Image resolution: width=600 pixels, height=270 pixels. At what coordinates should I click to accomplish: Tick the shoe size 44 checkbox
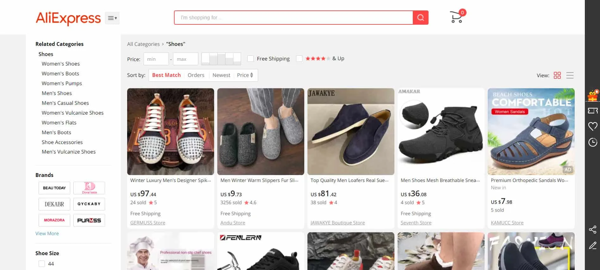pos(42,264)
